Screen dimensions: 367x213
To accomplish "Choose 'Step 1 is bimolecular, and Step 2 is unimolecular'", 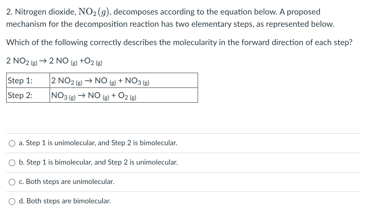I will 98,162.
